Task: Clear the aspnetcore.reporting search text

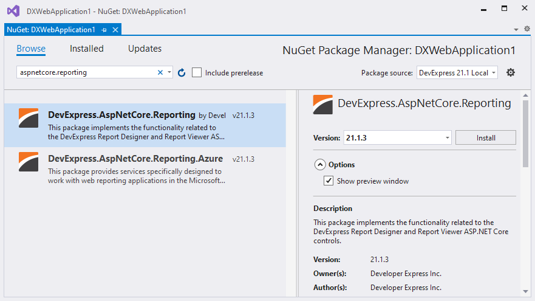Action: [160, 72]
